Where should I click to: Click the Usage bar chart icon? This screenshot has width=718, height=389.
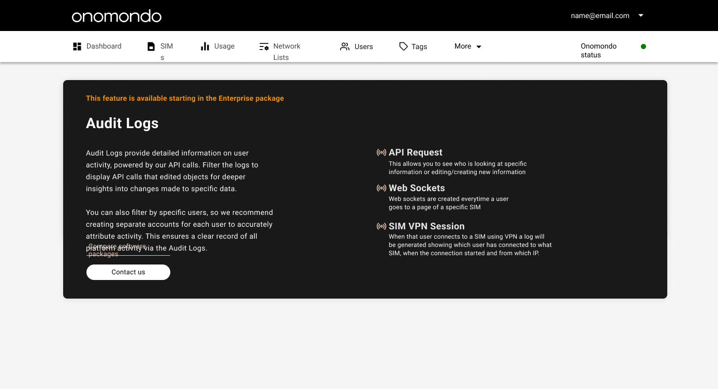205,46
